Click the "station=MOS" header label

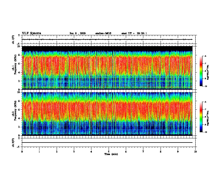click(103, 33)
